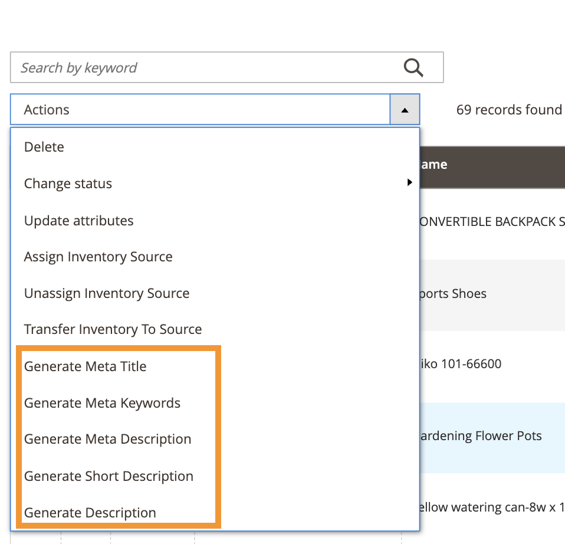Click the Yellow watering can product

point(492,507)
